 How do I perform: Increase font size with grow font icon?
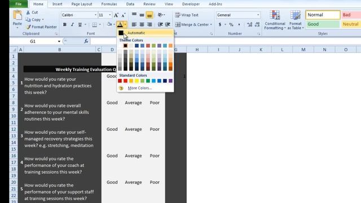[x=116, y=15]
